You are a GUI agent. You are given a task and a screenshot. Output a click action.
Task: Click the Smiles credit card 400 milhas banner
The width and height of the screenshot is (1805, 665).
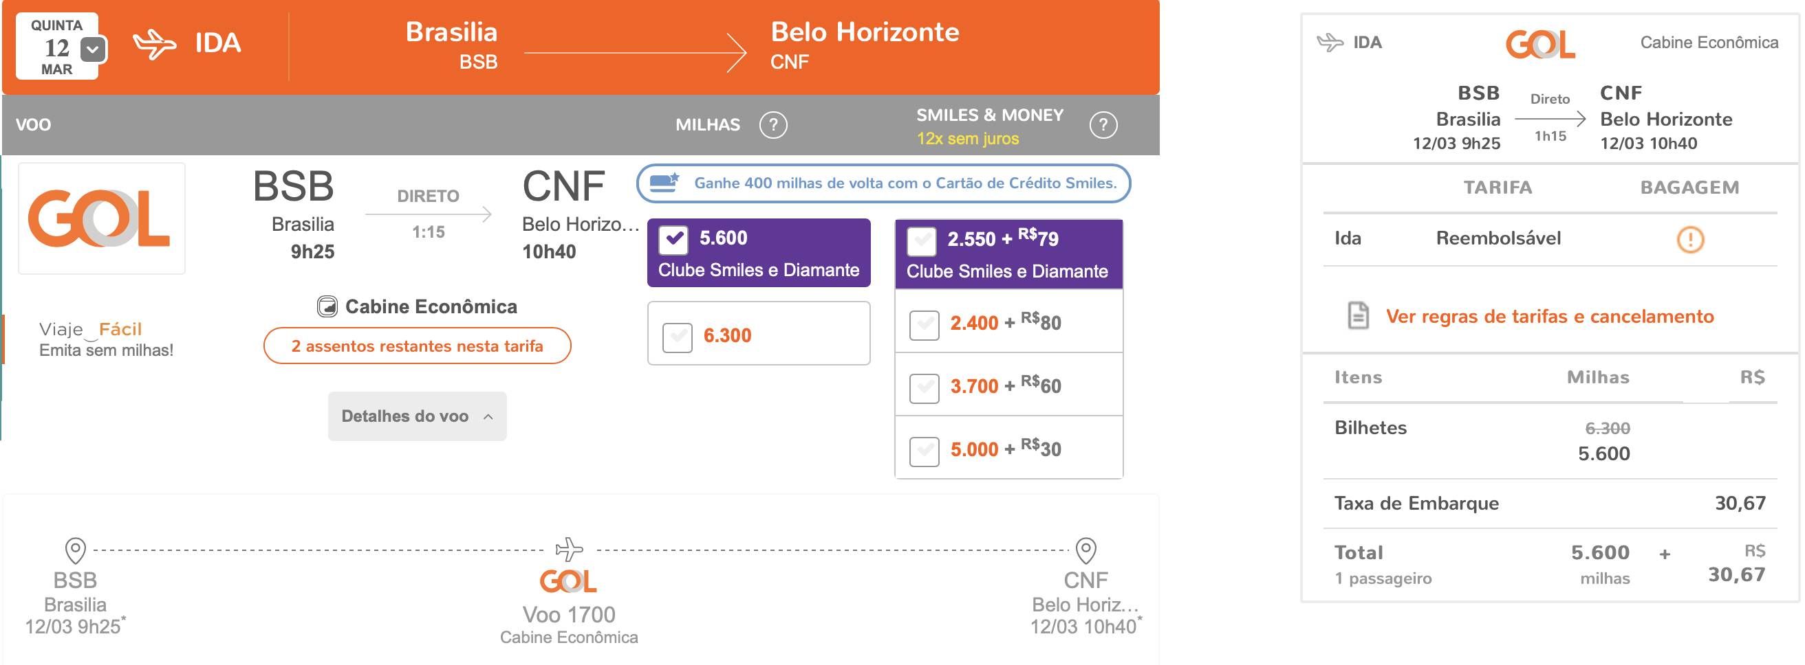tap(883, 183)
